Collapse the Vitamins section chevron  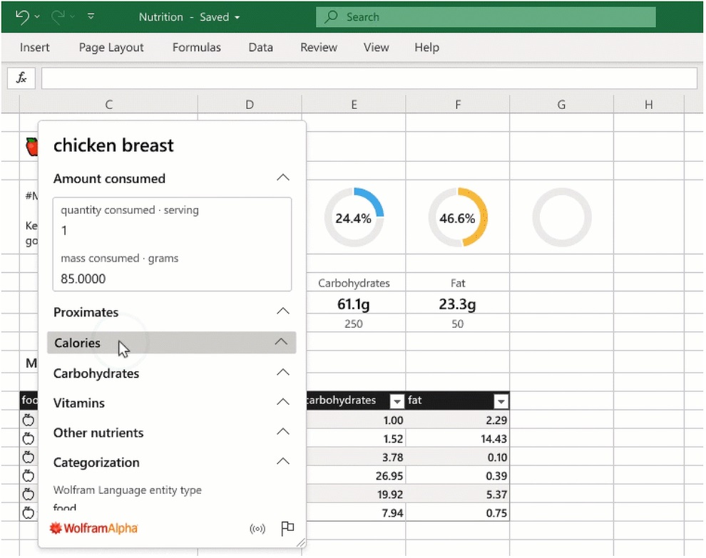pyautogui.click(x=283, y=402)
